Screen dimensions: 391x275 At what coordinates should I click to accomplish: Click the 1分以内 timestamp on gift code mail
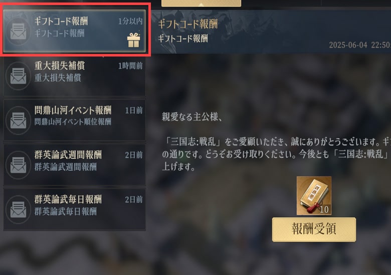tap(130, 21)
